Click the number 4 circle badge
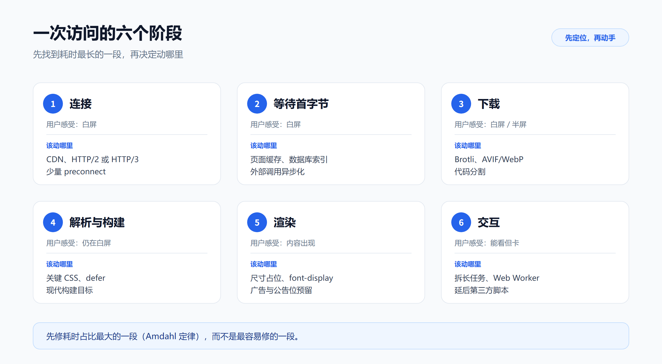662x364 pixels. pos(53,222)
